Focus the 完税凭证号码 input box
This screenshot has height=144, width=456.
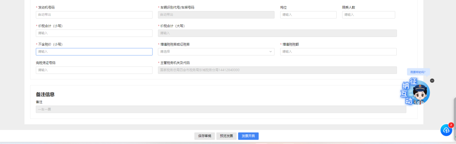point(94,70)
